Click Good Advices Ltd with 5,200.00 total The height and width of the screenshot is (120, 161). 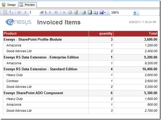(x=19, y=87)
